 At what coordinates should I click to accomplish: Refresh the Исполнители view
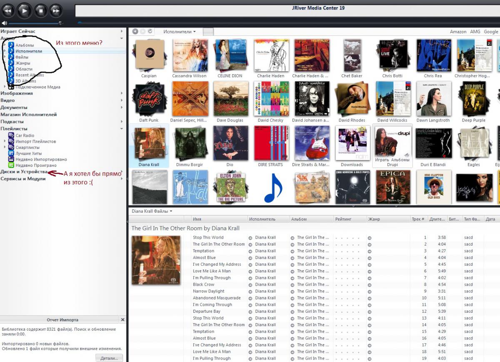150,31
